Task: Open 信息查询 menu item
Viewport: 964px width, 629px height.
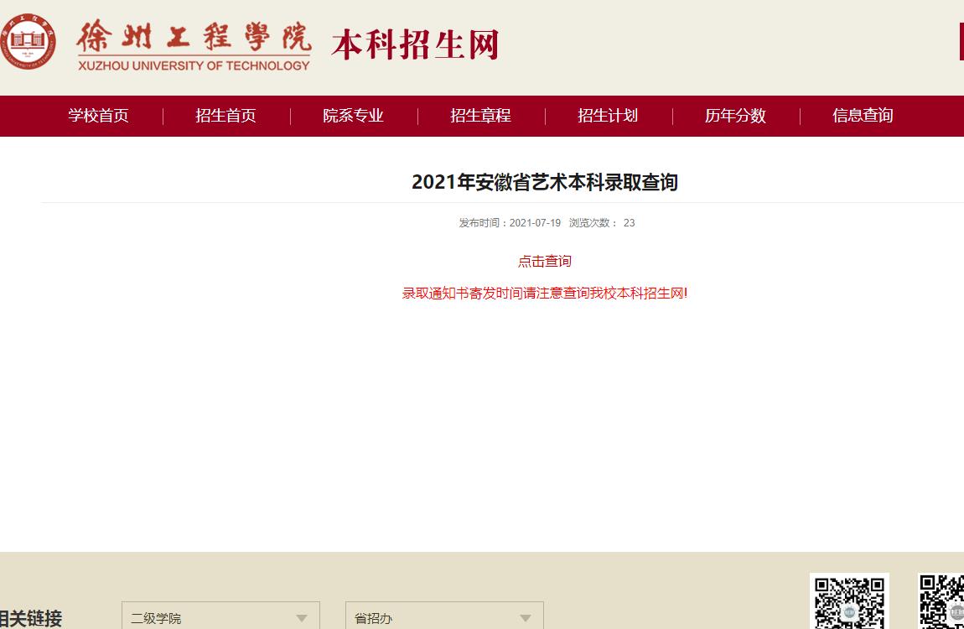Action: (x=863, y=116)
